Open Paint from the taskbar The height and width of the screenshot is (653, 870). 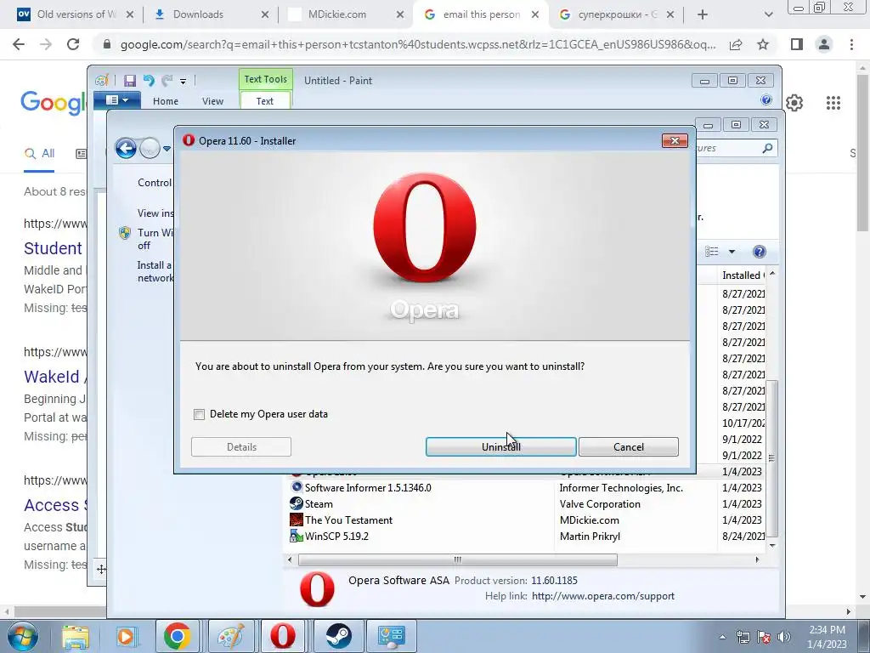(230, 636)
